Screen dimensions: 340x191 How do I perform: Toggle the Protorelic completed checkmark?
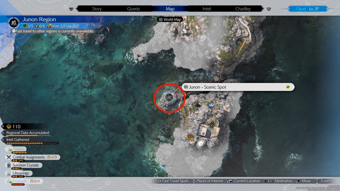coord(10,181)
